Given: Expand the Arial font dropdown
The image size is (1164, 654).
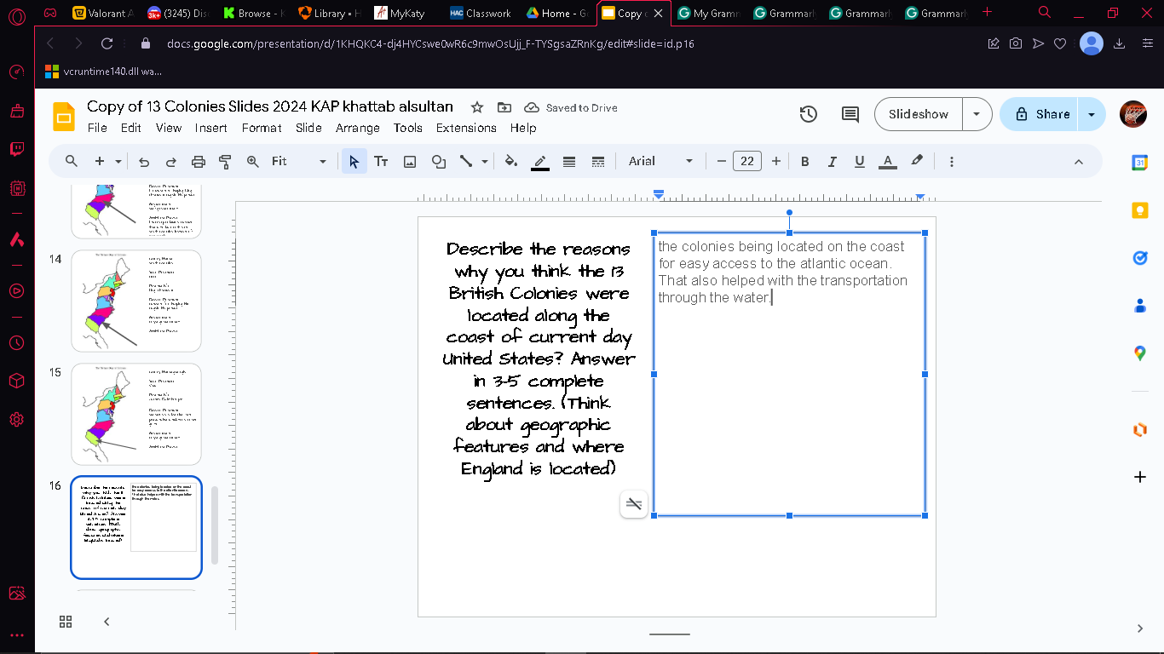Looking at the screenshot, I should coord(660,161).
